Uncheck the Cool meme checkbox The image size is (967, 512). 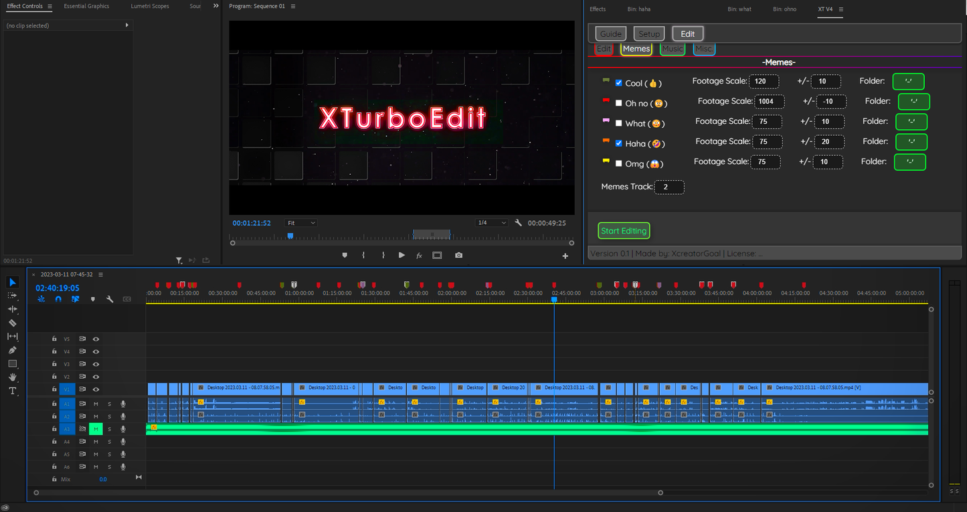click(618, 82)
